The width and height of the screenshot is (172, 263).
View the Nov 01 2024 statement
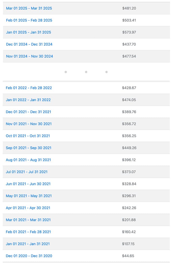(x=29, y=56)
